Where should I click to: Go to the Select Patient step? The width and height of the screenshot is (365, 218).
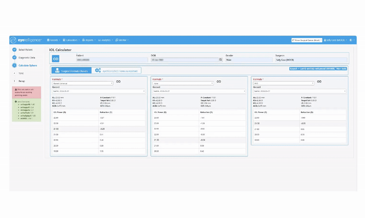point(25,50)
